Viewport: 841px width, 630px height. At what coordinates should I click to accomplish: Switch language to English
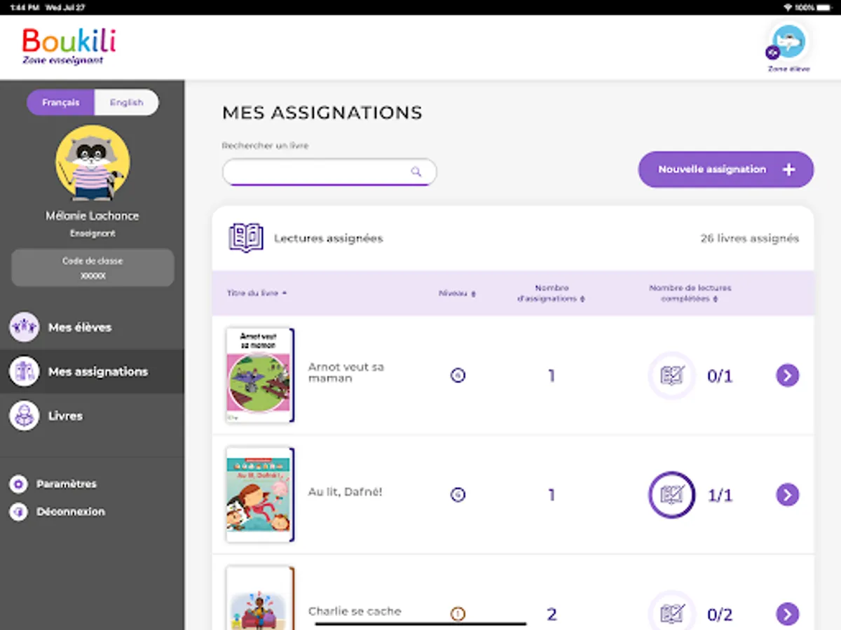[x=126, y=102]
